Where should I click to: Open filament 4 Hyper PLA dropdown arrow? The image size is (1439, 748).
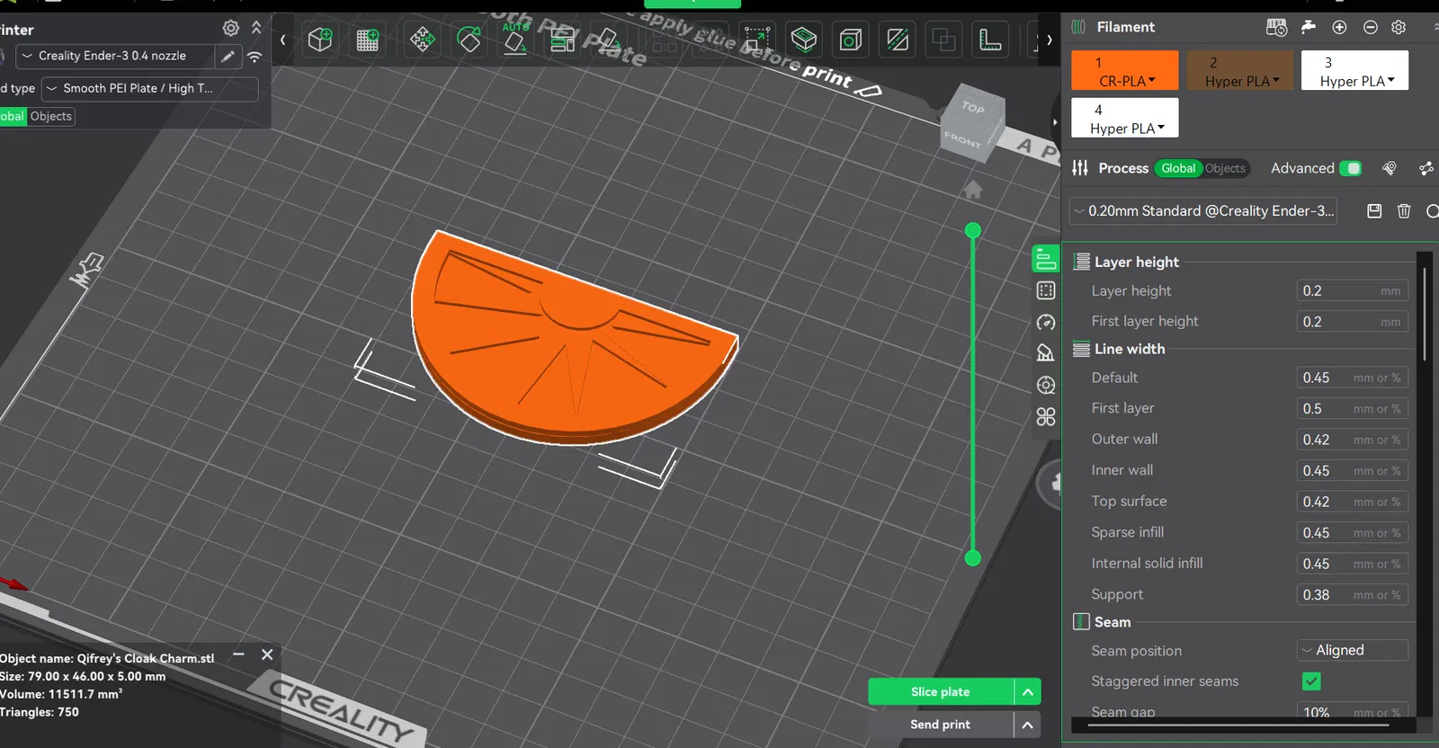click(1161, 128)
